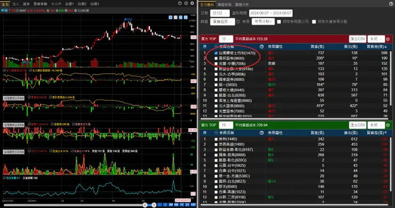Image resolution: width=395 pixels, height=208 pixels.
Task: Click circle icon beside 券商名稱 in 賣方 table
Action: 216,133
